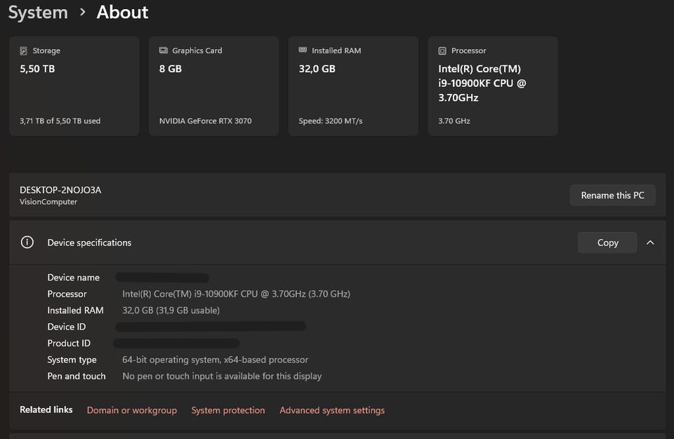
Task: Open Rename this PC
Action: (612, 195)
